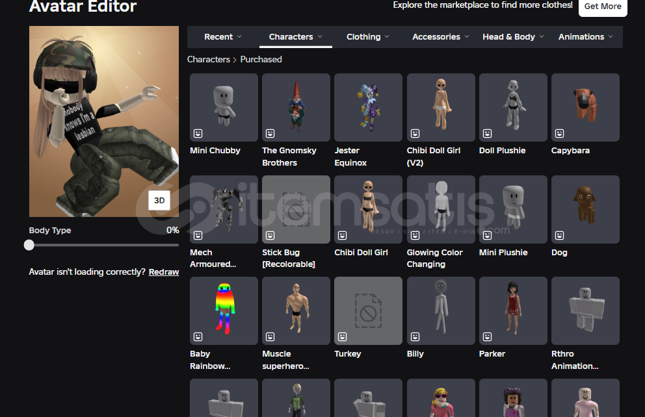Click the Billy name label
Image resolution: width=645 pixels, height=417 pixels.
[415, 354]
